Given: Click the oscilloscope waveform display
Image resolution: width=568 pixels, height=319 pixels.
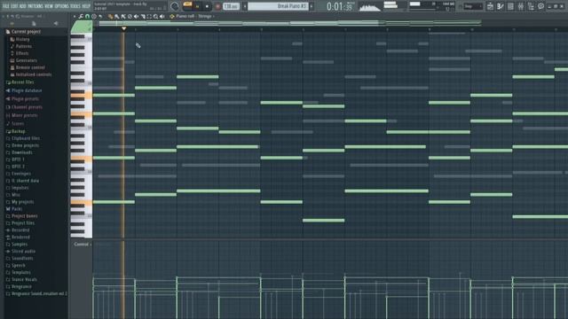Looking at the screenshot, I should [369, 6].
